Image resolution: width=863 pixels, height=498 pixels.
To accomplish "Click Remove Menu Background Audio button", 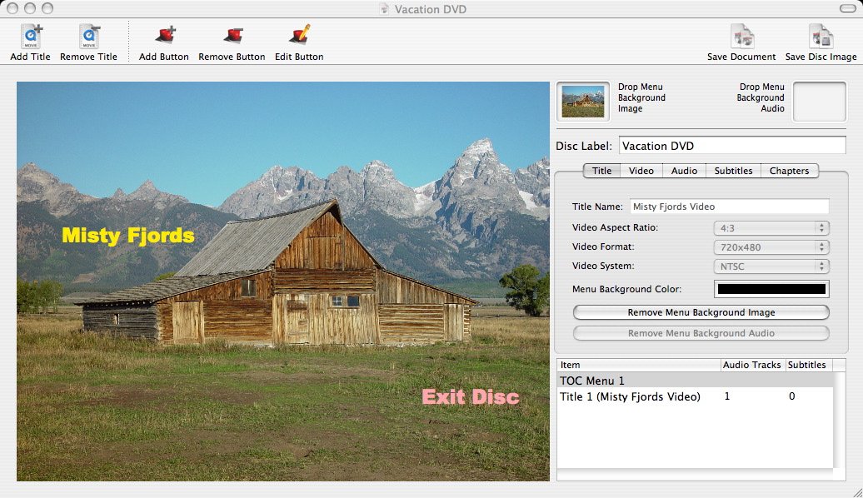I will (x=701, y=333).
